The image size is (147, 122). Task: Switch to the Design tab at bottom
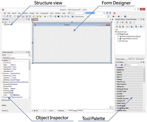point(75,111)
